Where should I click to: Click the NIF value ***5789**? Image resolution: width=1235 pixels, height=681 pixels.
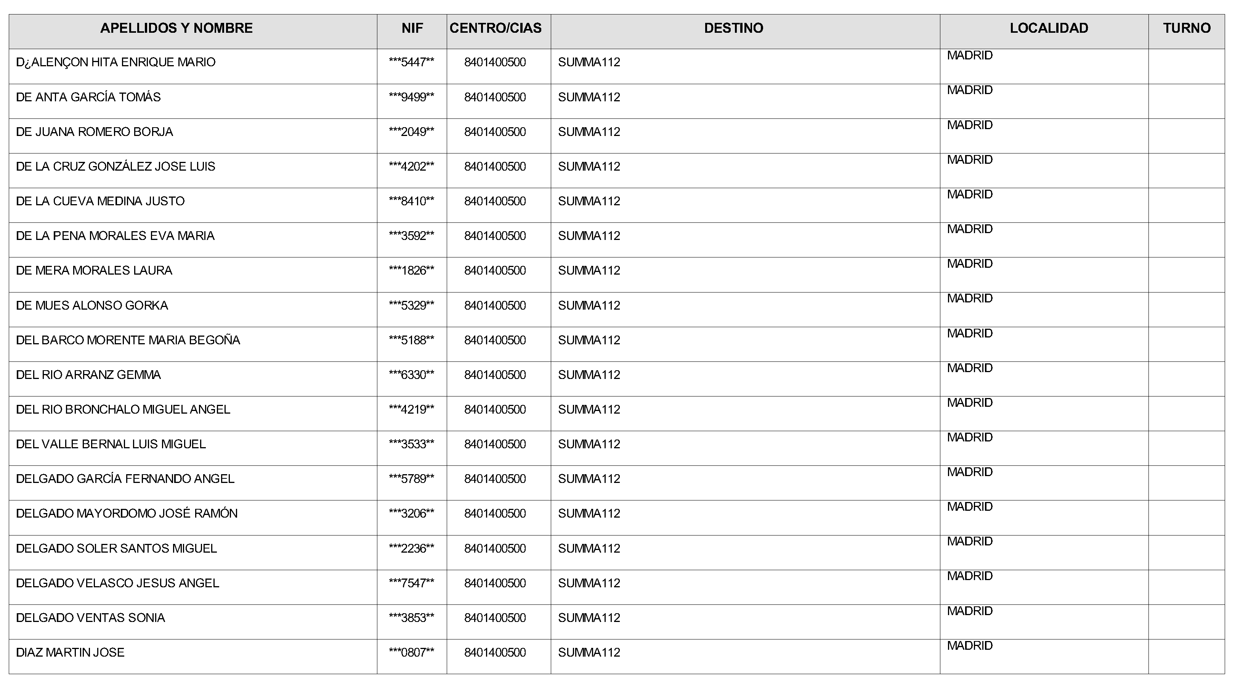(x=411, y=479)
